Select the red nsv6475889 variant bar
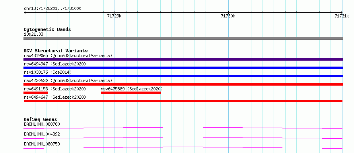 [131, 93]
